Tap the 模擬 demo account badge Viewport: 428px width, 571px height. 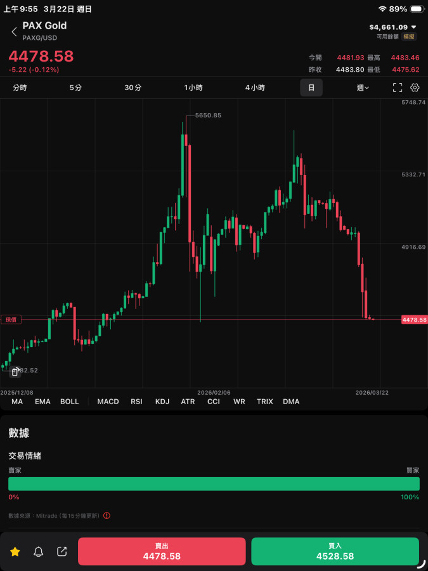click(409, 37)
